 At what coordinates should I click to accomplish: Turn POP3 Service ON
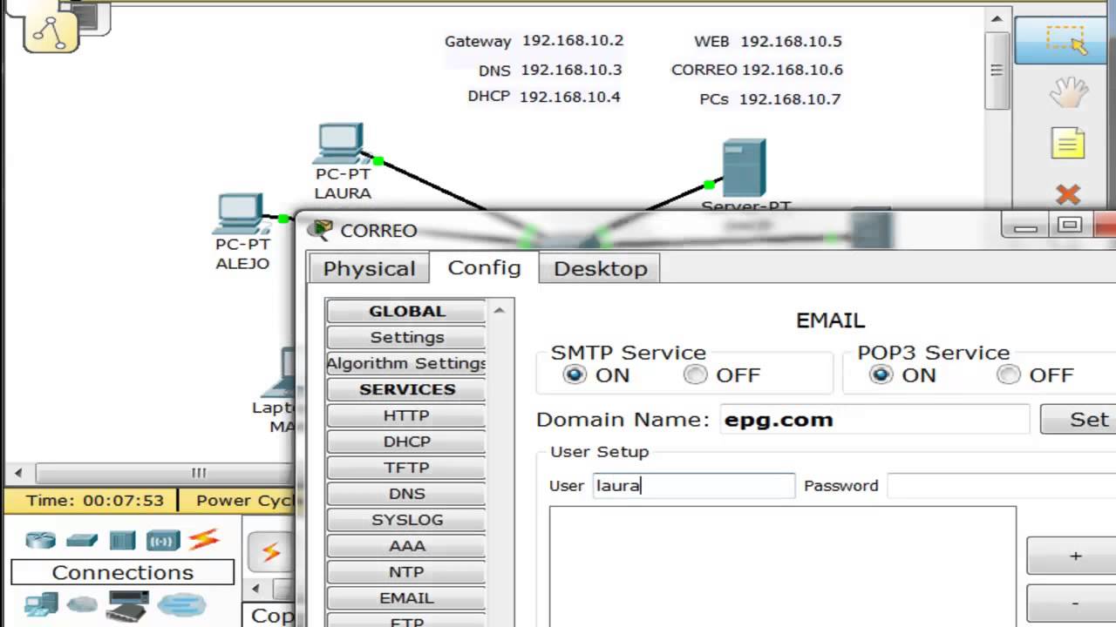[881, 374]
